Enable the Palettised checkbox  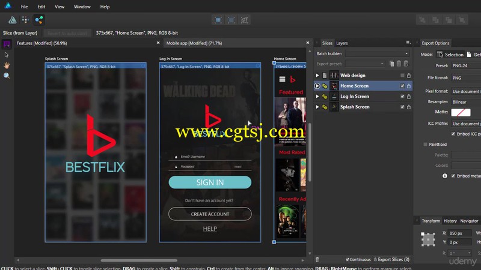(x=425, y=145)
